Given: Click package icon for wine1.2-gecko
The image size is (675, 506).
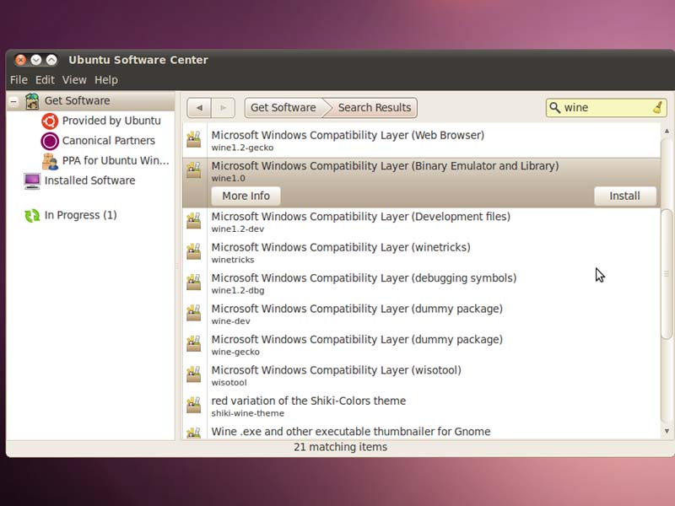Looking at the screenshot, I should click(x=194, y=139).
